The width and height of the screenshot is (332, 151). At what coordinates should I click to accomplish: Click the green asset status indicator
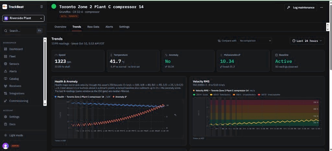[x=54, y=6]
